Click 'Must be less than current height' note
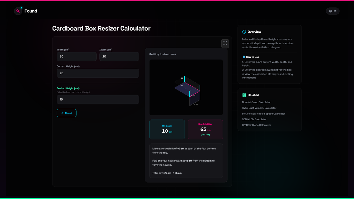Viewport: 354px width, 199px height. click(x=73, y=92)
